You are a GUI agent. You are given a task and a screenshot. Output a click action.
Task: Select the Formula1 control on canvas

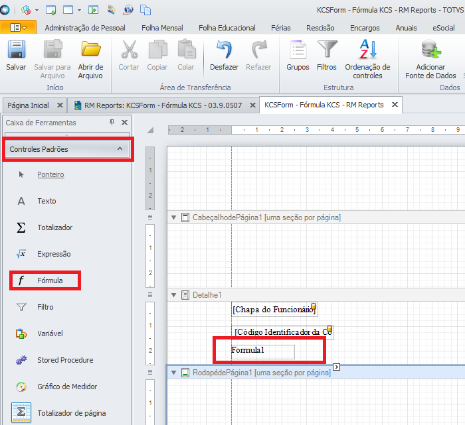tap(263, 352)
